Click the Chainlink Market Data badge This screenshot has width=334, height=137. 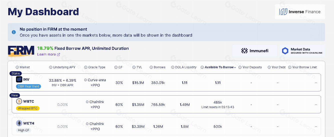point(302,51)
